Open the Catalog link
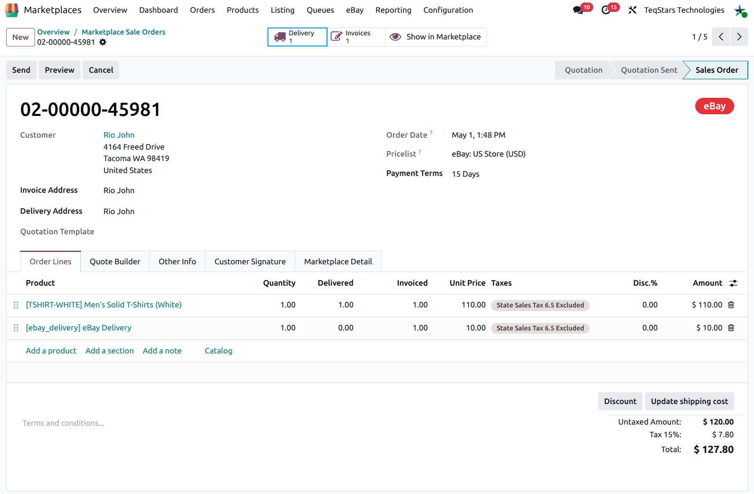The image size is (754, 494). coord(219,351)
